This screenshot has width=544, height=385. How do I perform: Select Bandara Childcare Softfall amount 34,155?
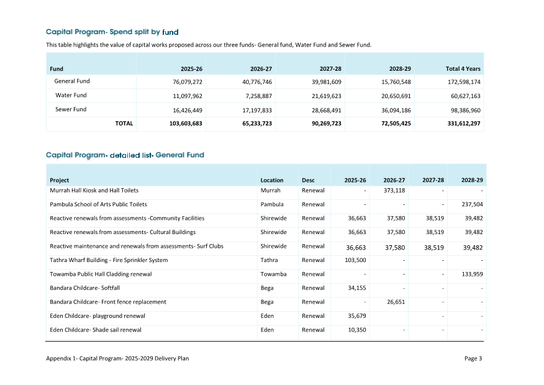point(355,288)
